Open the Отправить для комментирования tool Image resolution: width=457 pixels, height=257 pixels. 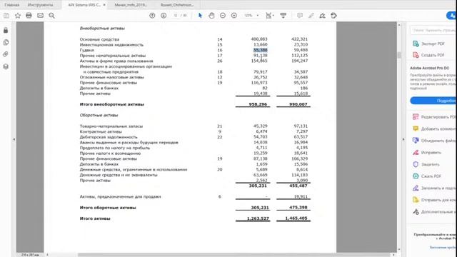(434, 200)
